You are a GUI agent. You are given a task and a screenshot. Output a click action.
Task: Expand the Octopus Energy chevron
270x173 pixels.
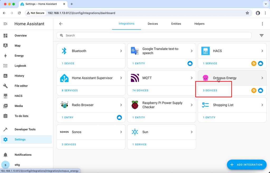point(262,78)
